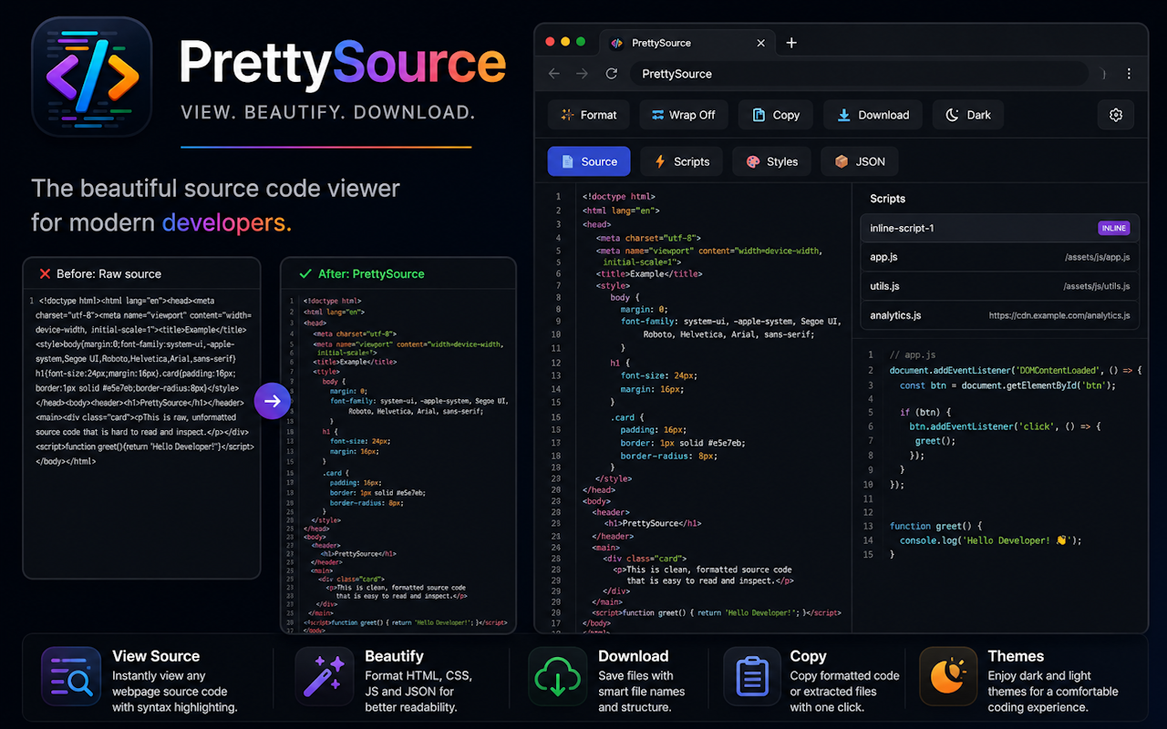Select analytics.js in the Scripts list
This screenshot has width=1167, height=729.
(1000, 315)
